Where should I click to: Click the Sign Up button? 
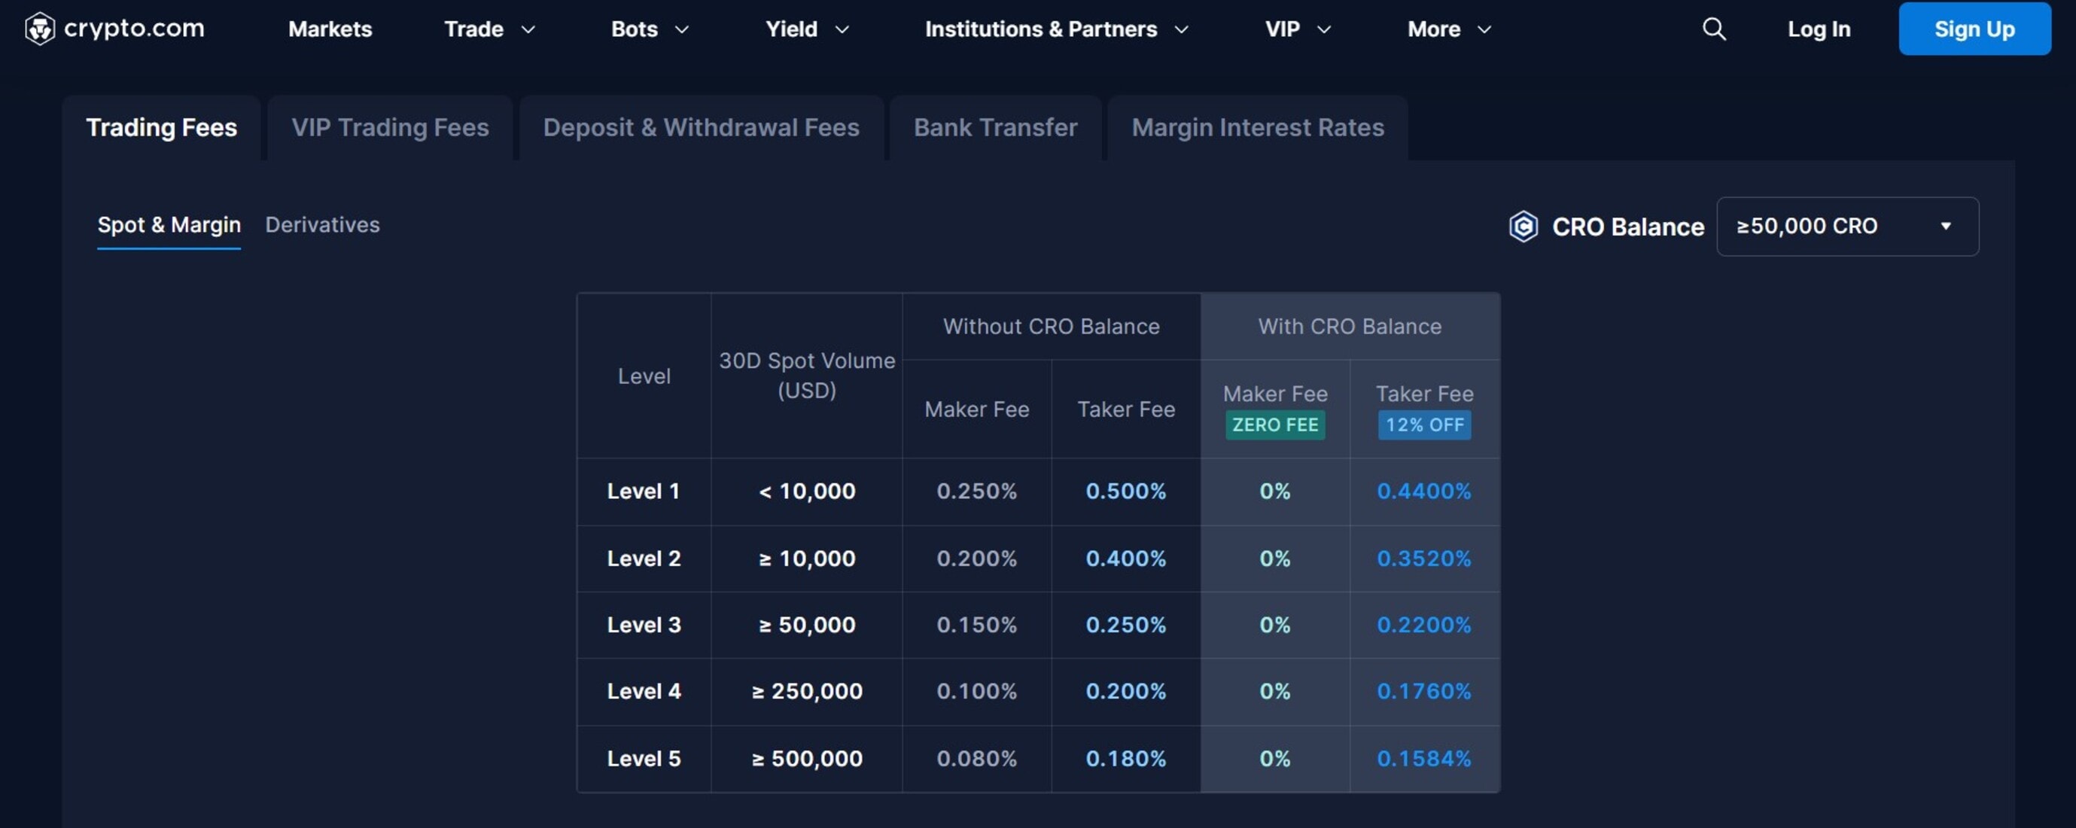pos(1974,29)
